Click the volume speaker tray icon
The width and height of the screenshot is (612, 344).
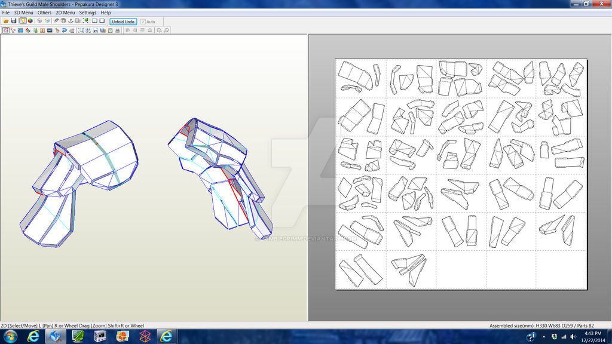(573, 337)
